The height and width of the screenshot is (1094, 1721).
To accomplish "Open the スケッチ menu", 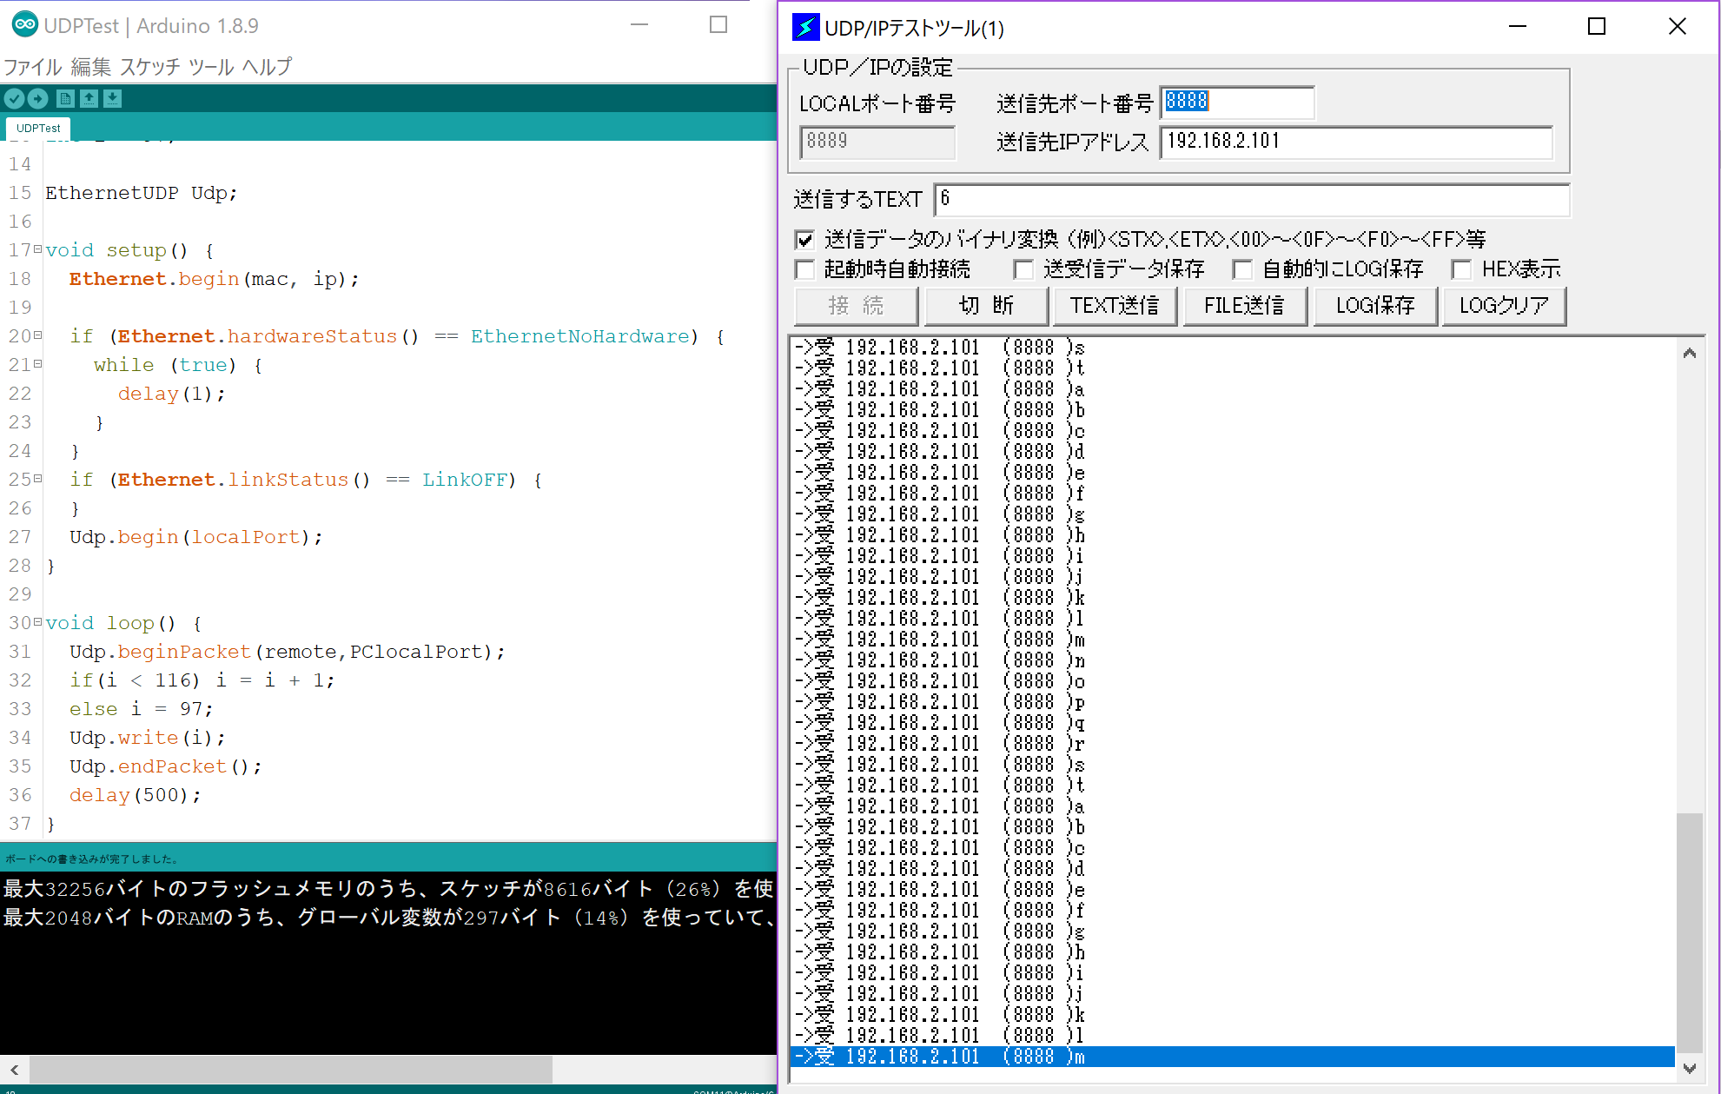I will [x=150, y=67].
